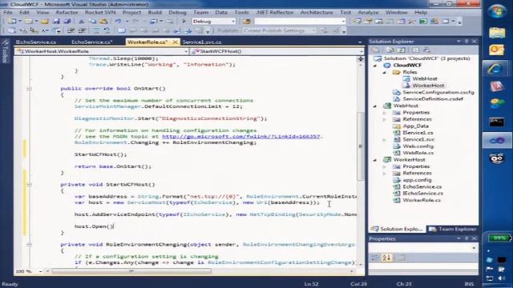Collapse the Roles folder node
Viewport: 513px width, 288px height.
coord(385,72)
